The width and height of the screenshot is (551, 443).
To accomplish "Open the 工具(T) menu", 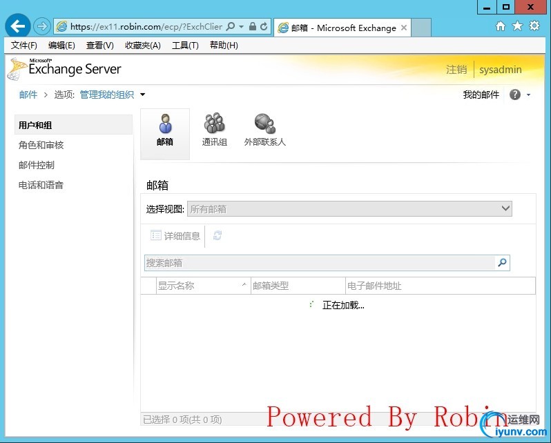I will click(185, 46).
